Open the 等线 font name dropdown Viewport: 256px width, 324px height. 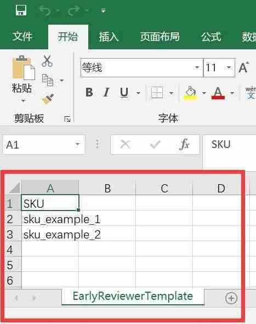197,67
